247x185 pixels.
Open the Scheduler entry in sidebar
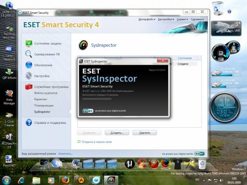tap(44, 106)
